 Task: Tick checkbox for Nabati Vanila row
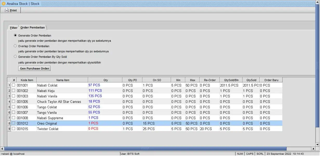[14, 96]
